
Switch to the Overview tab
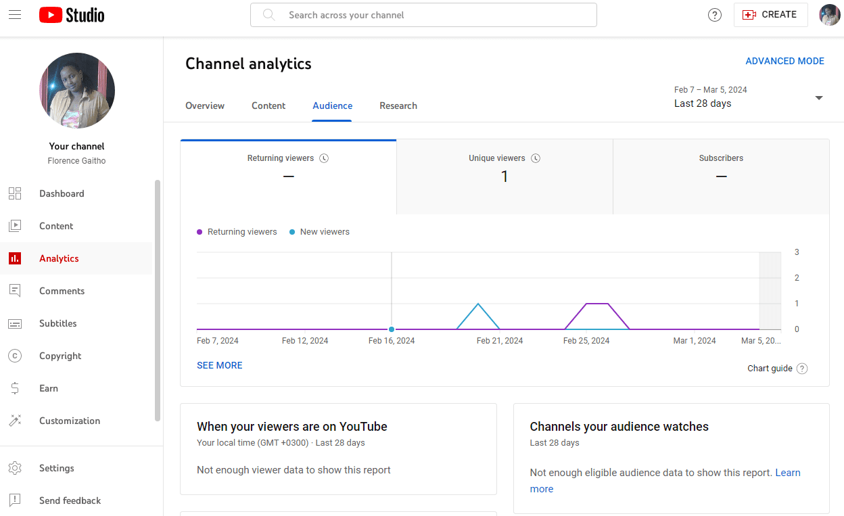coord(205,105)
